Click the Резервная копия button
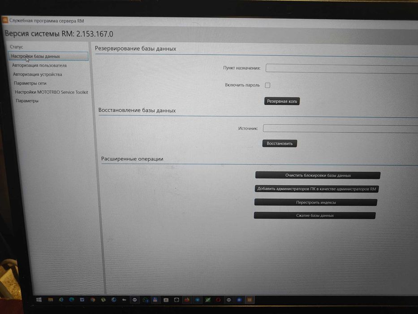 [282, 101]
